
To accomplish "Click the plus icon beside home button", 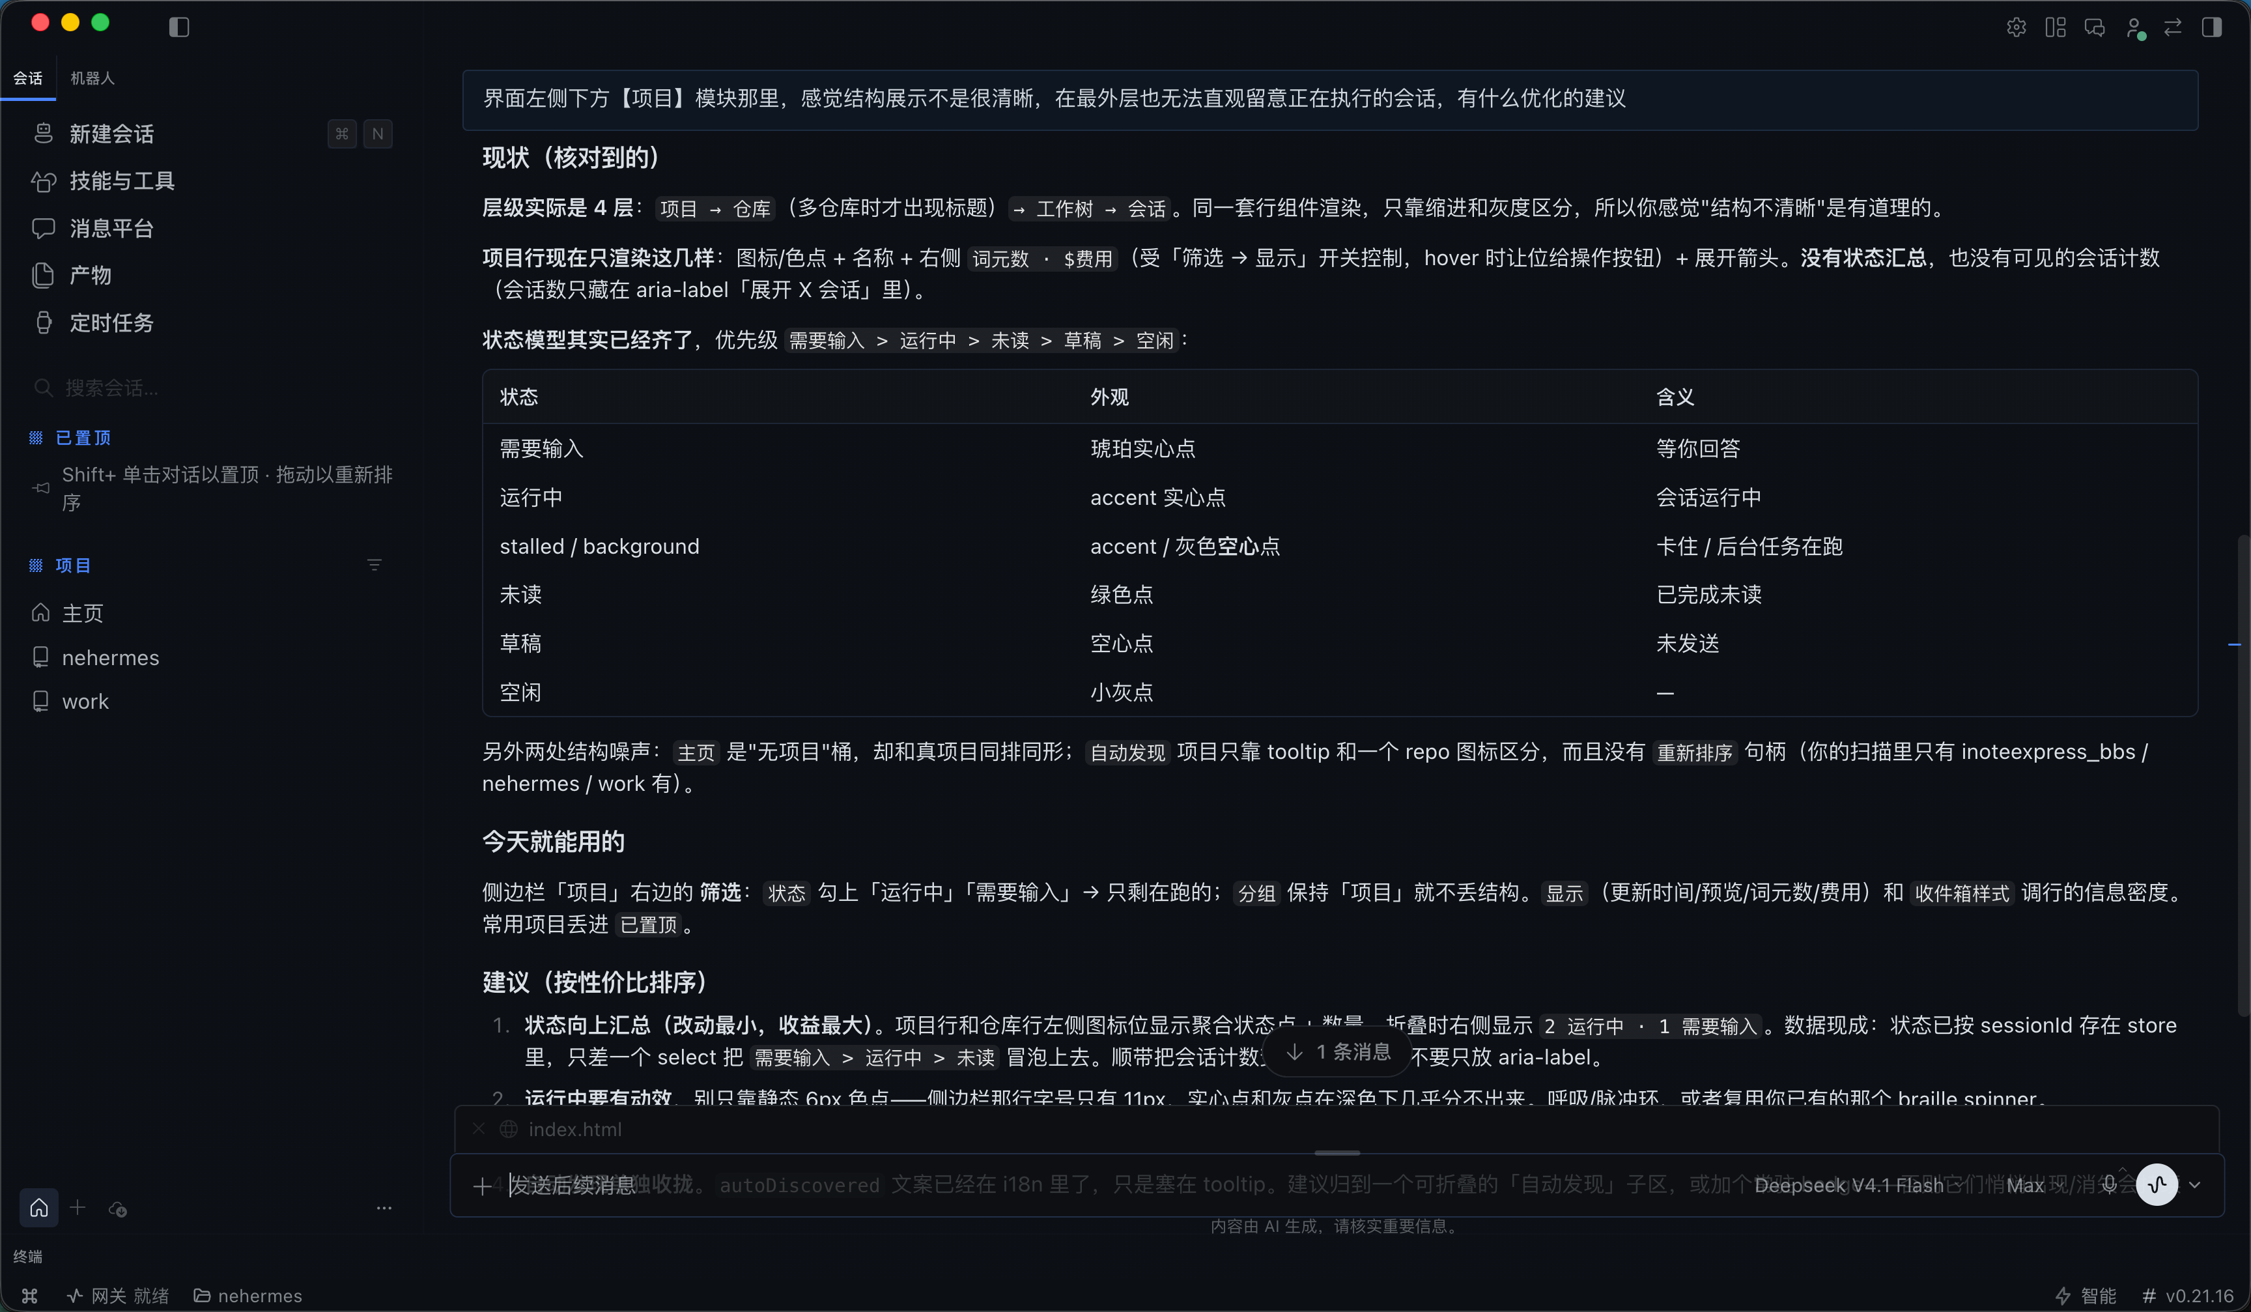I will coord(78,1208).
